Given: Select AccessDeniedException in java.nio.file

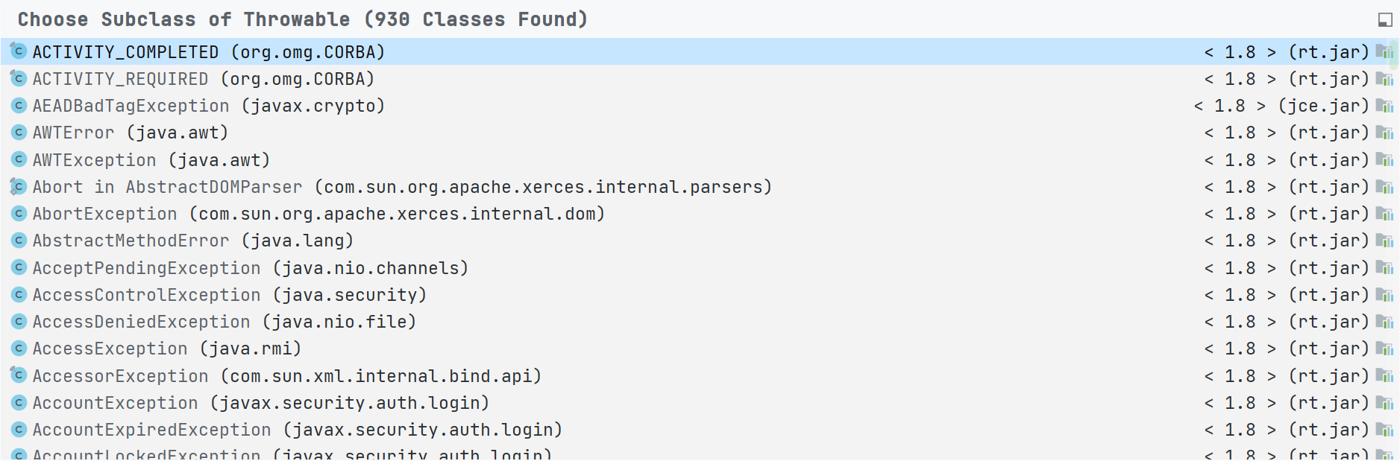Looking at the screenshot, I should pos(700,322).
